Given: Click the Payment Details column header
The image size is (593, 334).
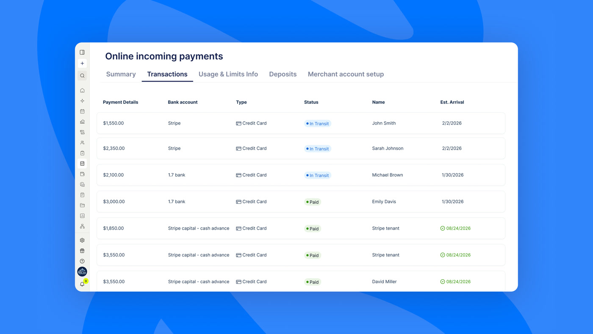Looking at the screenshot, I should (121, 102).
